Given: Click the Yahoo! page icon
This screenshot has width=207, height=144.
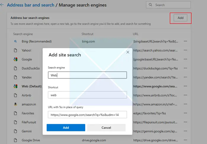Looking at the screenshot, I should coord(15,50).
